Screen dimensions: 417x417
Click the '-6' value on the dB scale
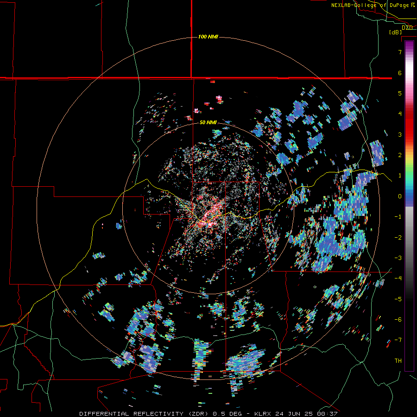(398, 320)
